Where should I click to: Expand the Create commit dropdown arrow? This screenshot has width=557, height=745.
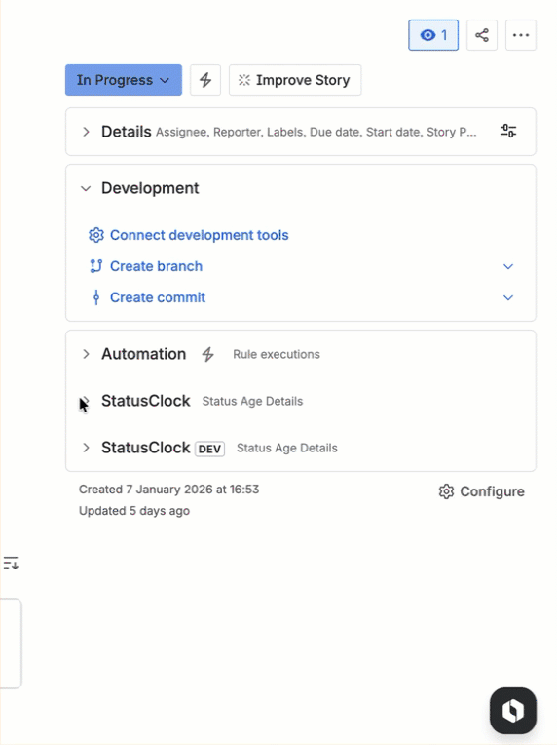tap(508, 298)
